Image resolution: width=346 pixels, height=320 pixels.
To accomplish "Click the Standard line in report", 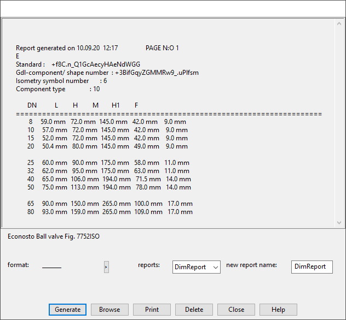I will [x=78, y=64].
